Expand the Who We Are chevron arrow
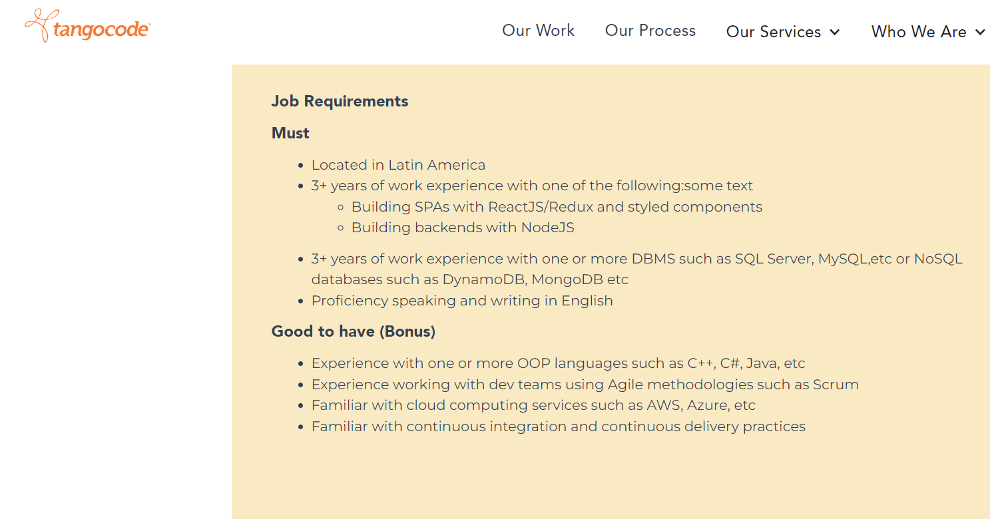This screenshot has width=990, height=519. (980, 32)
